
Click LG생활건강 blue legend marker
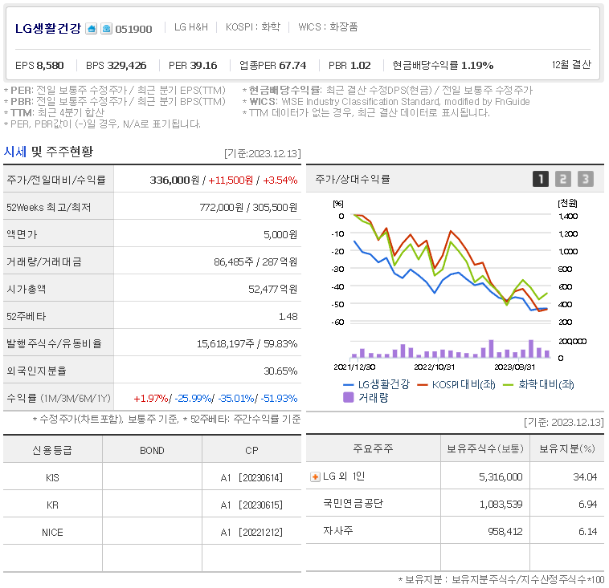(349, 385)
